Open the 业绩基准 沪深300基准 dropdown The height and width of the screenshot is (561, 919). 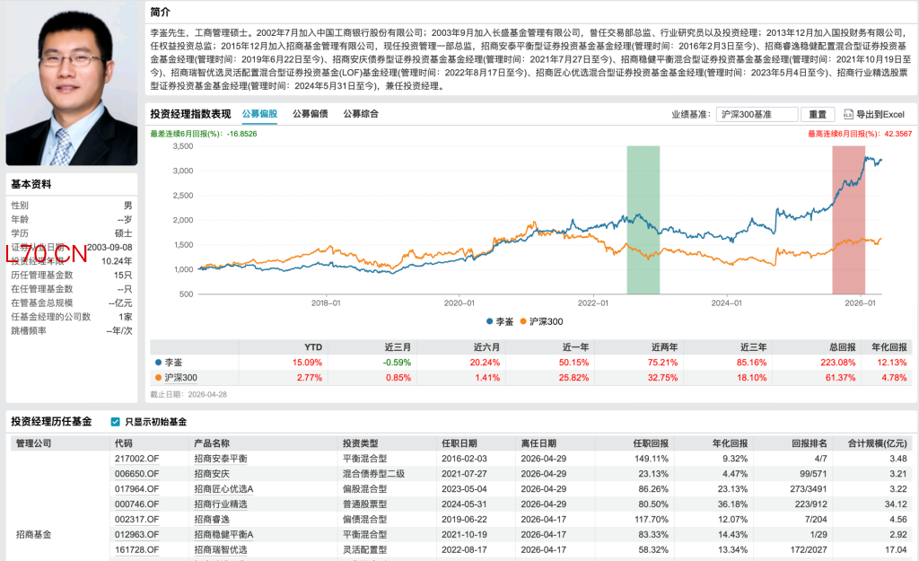pyautogui.click(x=757, y=115)
